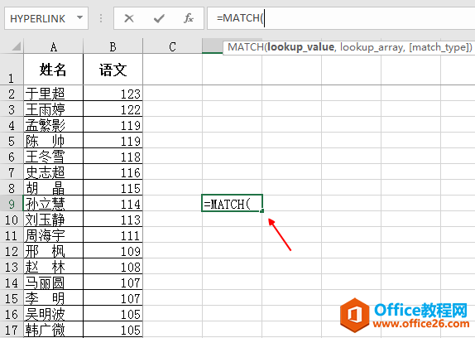Select the 姓名 header cell
Image resolution: width=475 pixels, height=338 pixels.
(x=53, y=70)
